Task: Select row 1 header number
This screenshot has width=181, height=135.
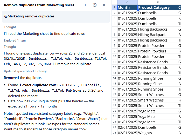Action: pyautogui.click(x=114, y=8)
